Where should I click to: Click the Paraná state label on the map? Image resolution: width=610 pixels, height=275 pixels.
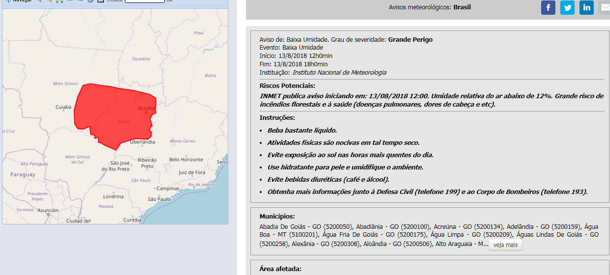(106, 207)
